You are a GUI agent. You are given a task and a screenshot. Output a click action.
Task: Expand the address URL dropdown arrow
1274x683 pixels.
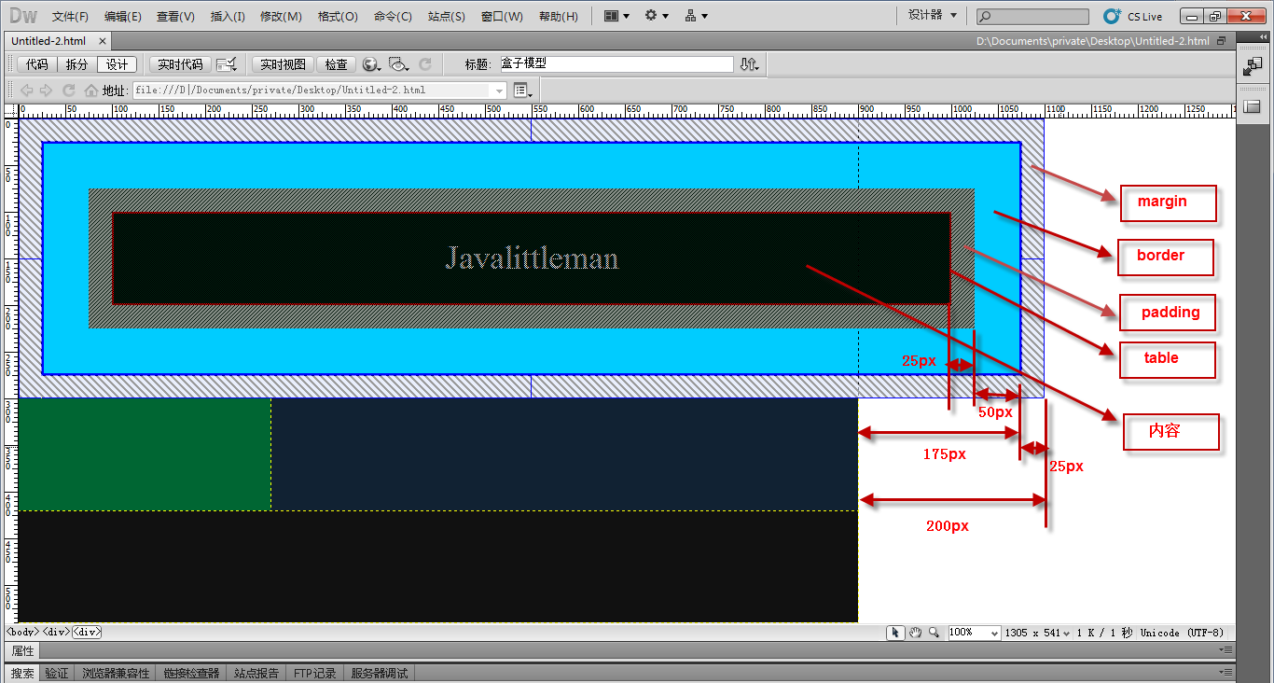click(x=499, y=91)
